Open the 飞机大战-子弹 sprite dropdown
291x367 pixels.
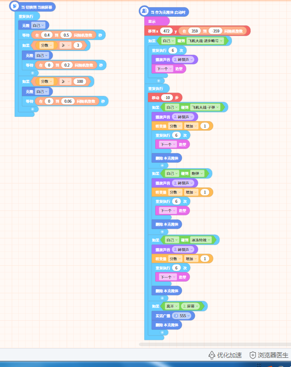click(x=206, y=107)
